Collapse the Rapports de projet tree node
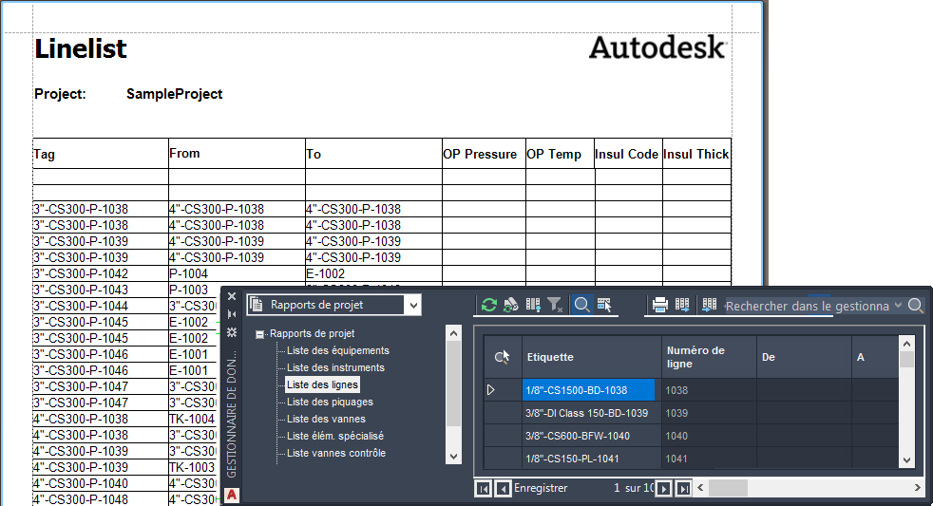 260,334
